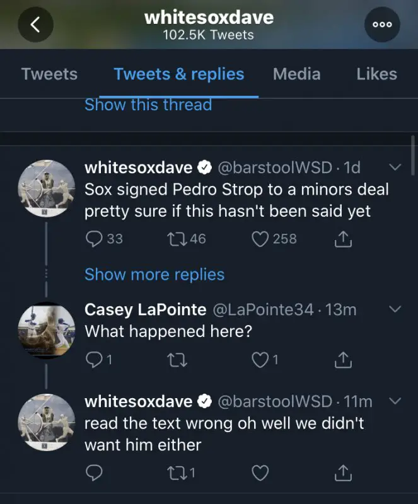Share the Pedro Strop tweet

(x=342, y=239)
